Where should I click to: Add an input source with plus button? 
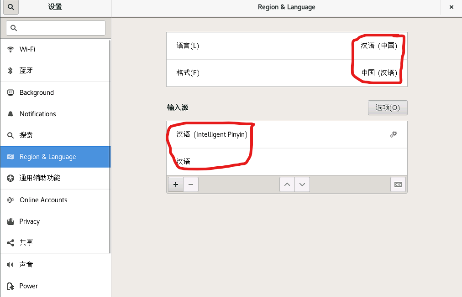176,184
